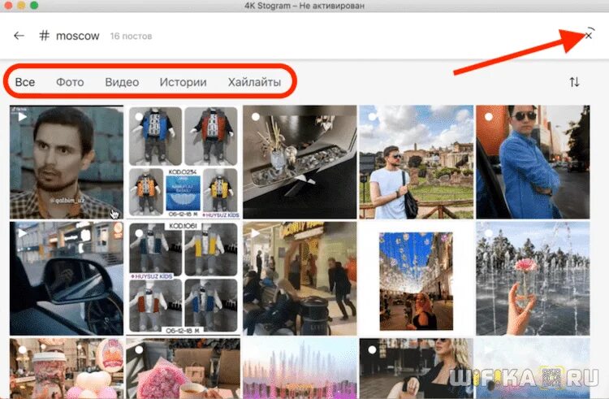The height and width of the screenshot is (399, 609).
Task: Switch to the Истории tab
Action: tap(183, 82)
